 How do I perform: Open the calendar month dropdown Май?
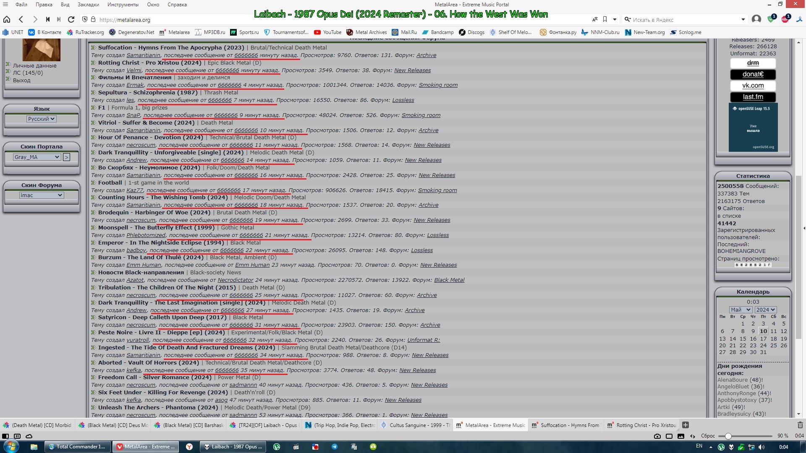point(741,310)
